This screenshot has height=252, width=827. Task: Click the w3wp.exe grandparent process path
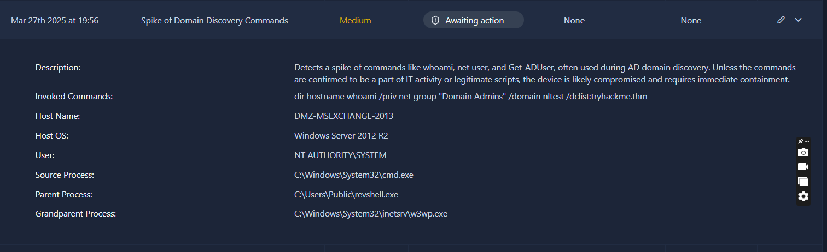click(x=371, y=214)
